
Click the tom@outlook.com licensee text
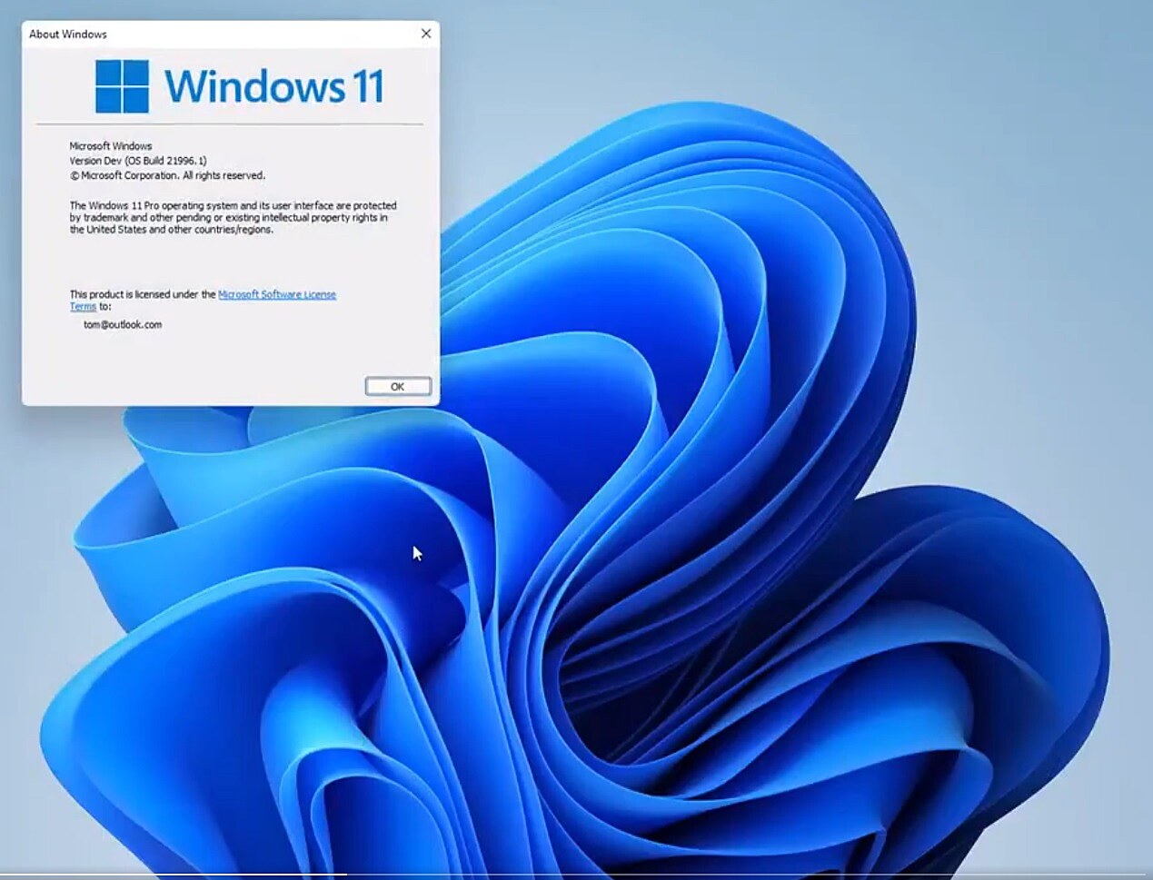tap(123, 324)
